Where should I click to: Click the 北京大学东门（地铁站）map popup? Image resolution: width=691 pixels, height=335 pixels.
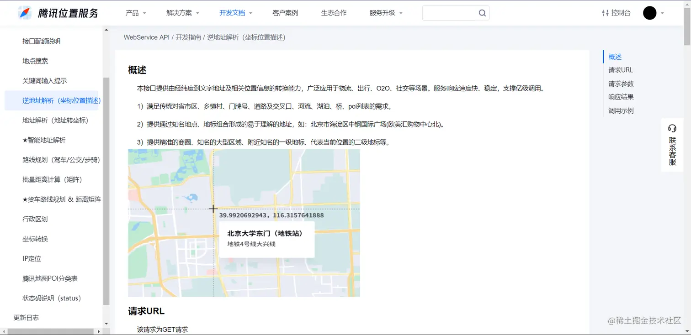(267, 239)
